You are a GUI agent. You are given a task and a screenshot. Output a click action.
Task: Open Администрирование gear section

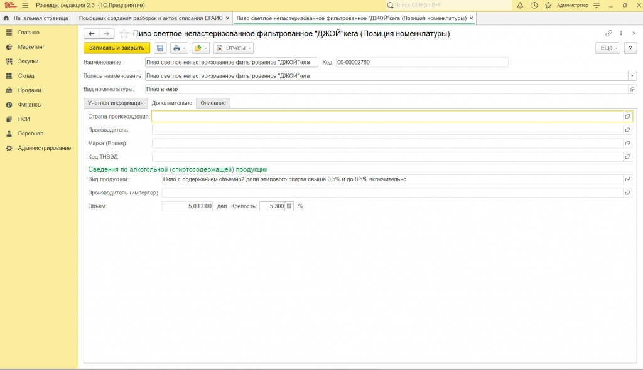(9, 148)
